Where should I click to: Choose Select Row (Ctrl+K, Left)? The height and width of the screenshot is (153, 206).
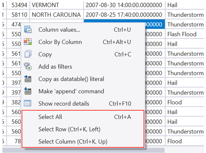coord(83,129)
